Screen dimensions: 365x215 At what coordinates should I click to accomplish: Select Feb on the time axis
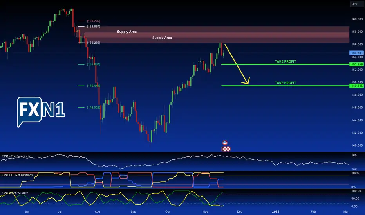coord(313,211)
